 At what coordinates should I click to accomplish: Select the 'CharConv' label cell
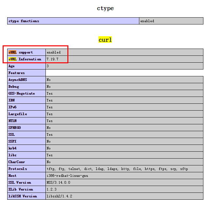click(26, 162)
